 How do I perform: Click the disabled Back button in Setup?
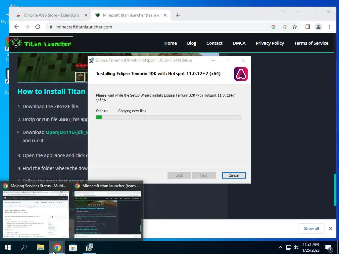point(179,175)
